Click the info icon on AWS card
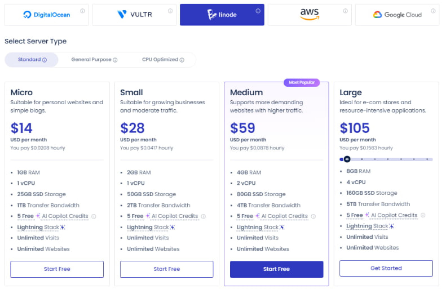This screenshot has height=289, width=446. click(x=346, y=11)
